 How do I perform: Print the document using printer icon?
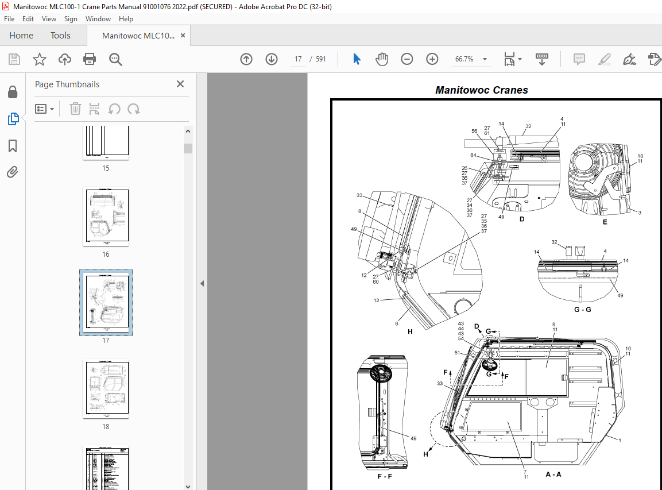[x=90, y=59]
